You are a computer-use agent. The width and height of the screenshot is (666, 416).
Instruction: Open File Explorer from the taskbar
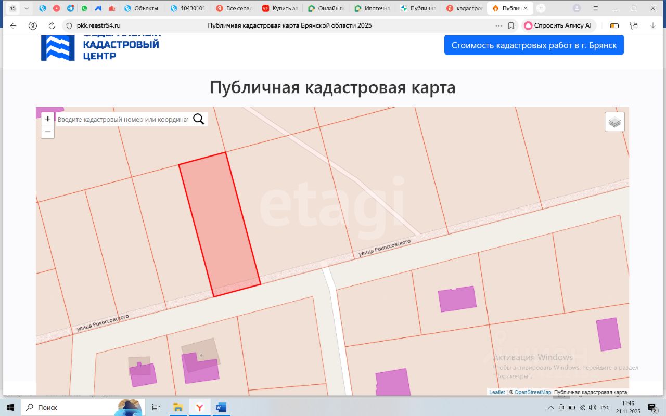177,407
